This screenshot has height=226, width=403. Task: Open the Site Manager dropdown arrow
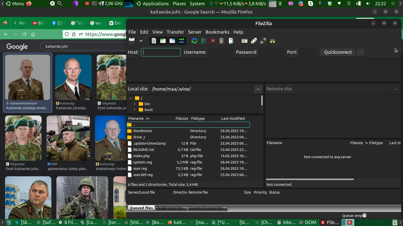click(x=141, y=41)
